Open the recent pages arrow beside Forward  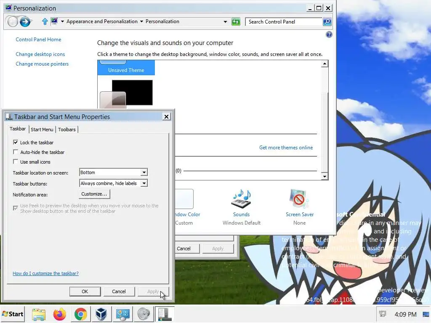click(x=32, y=21)
